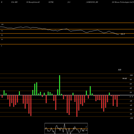Click the 'SI & MR' header label
This screenshot has height=134, width=134.
click(14, 2)
